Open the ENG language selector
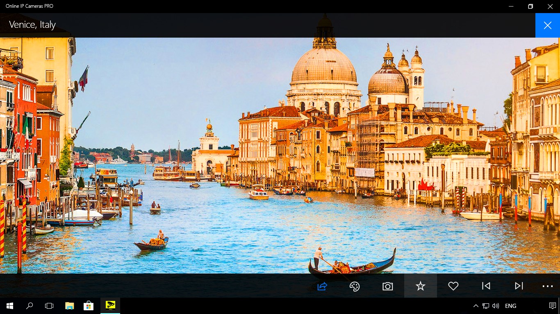This screenshot has height=314, width=560. [510, 305]
